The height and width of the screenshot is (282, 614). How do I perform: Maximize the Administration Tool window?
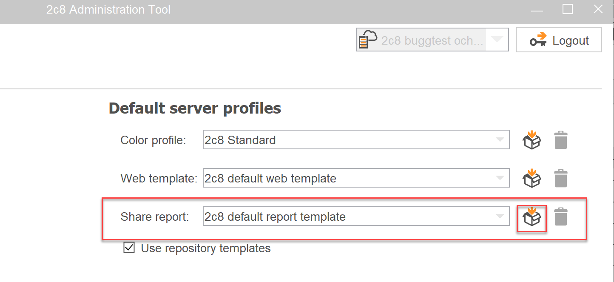point(568,9)
